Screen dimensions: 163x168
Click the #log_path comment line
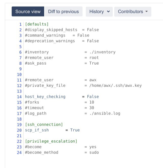click(x=73, y=113)
